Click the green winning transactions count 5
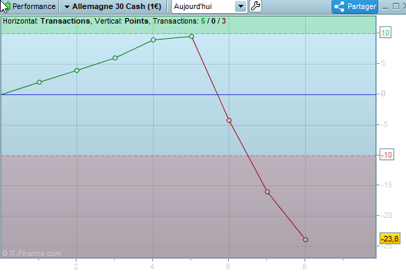The width and height of the screenshot is (406, 272). (x=203, y=21)
